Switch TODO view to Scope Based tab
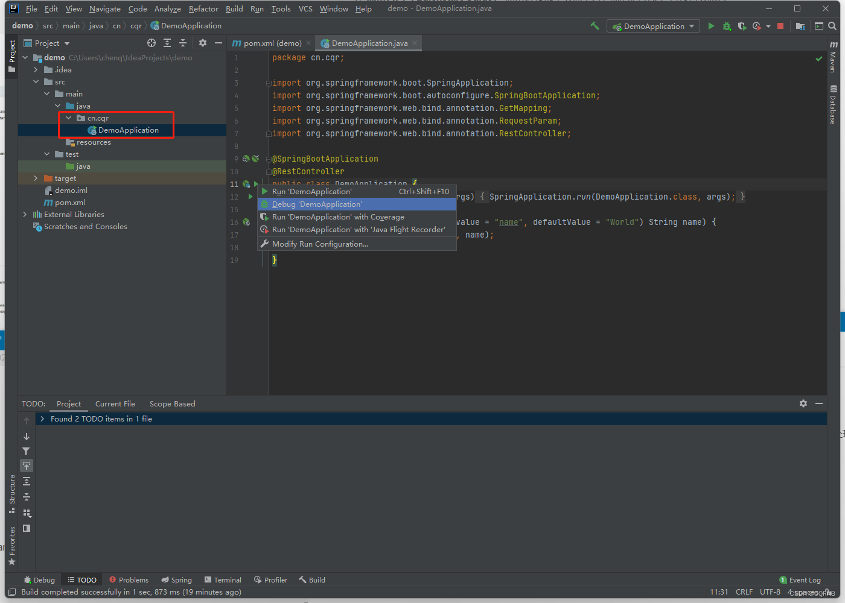This screenshot has width=845, height=603. [173, 403]
